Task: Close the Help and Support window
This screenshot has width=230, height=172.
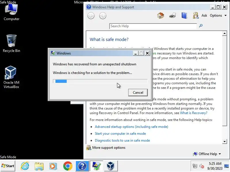Action: click(x=225, y=7)
